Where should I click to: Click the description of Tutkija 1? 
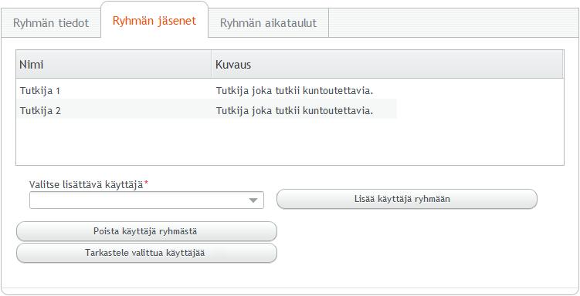pyautogui.click(x=294, y=91)
